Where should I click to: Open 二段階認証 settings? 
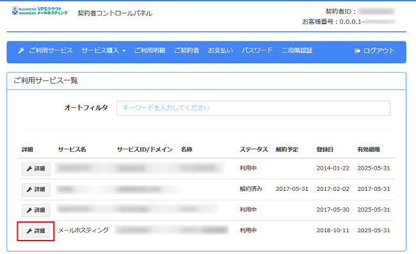297,50
